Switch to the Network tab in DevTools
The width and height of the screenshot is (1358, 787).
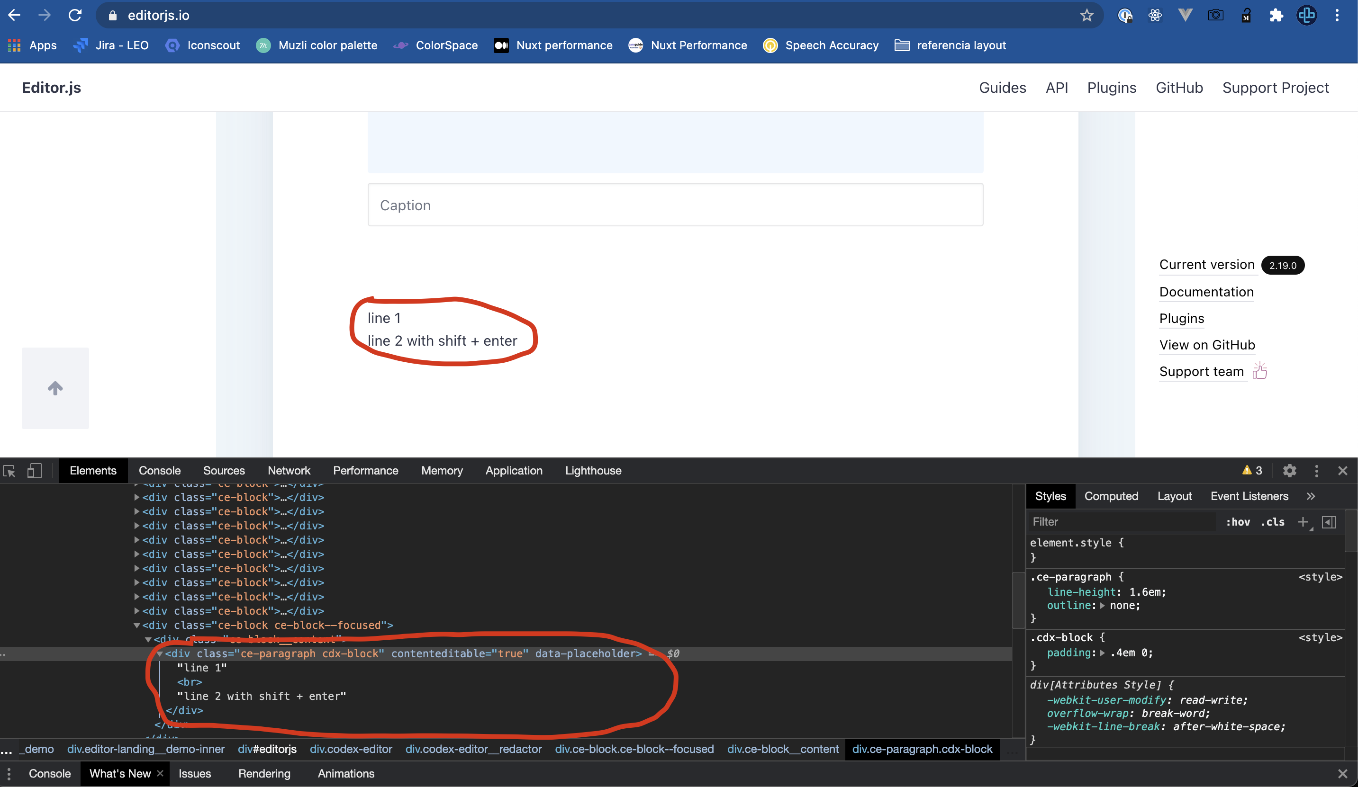point(289,470)
